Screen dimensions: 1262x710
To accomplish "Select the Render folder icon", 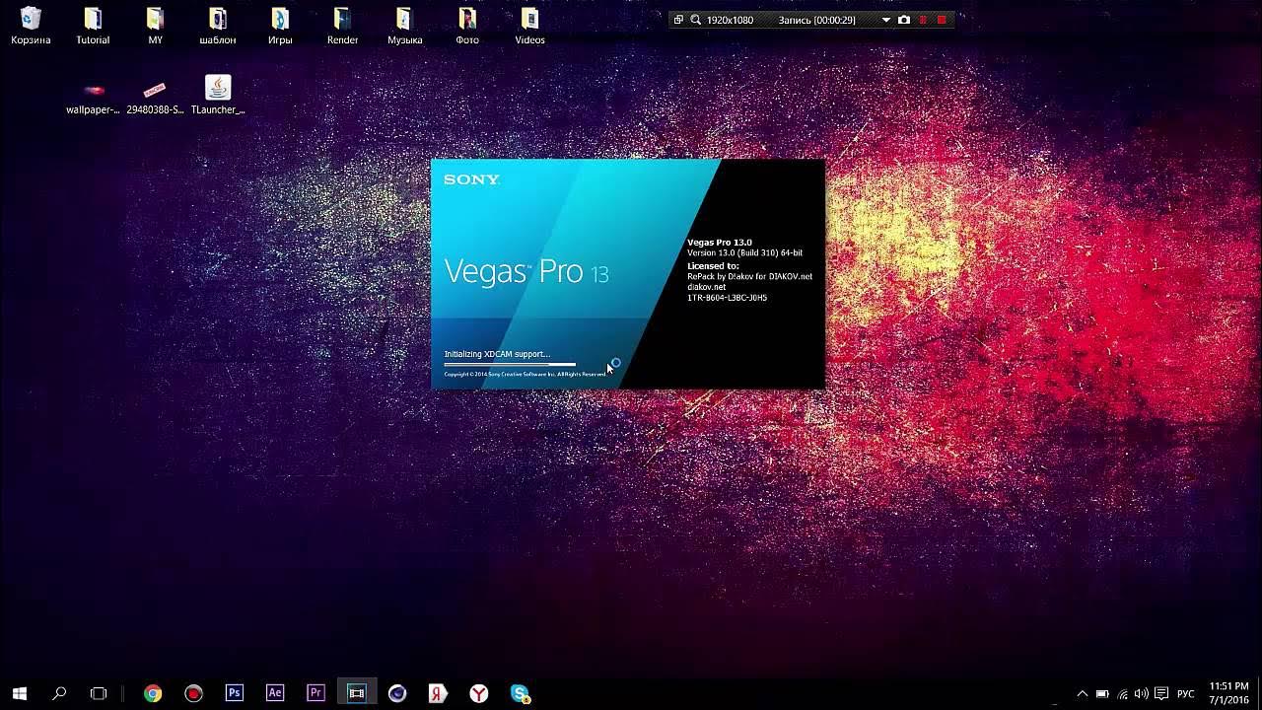I will (x=342, y=25).
